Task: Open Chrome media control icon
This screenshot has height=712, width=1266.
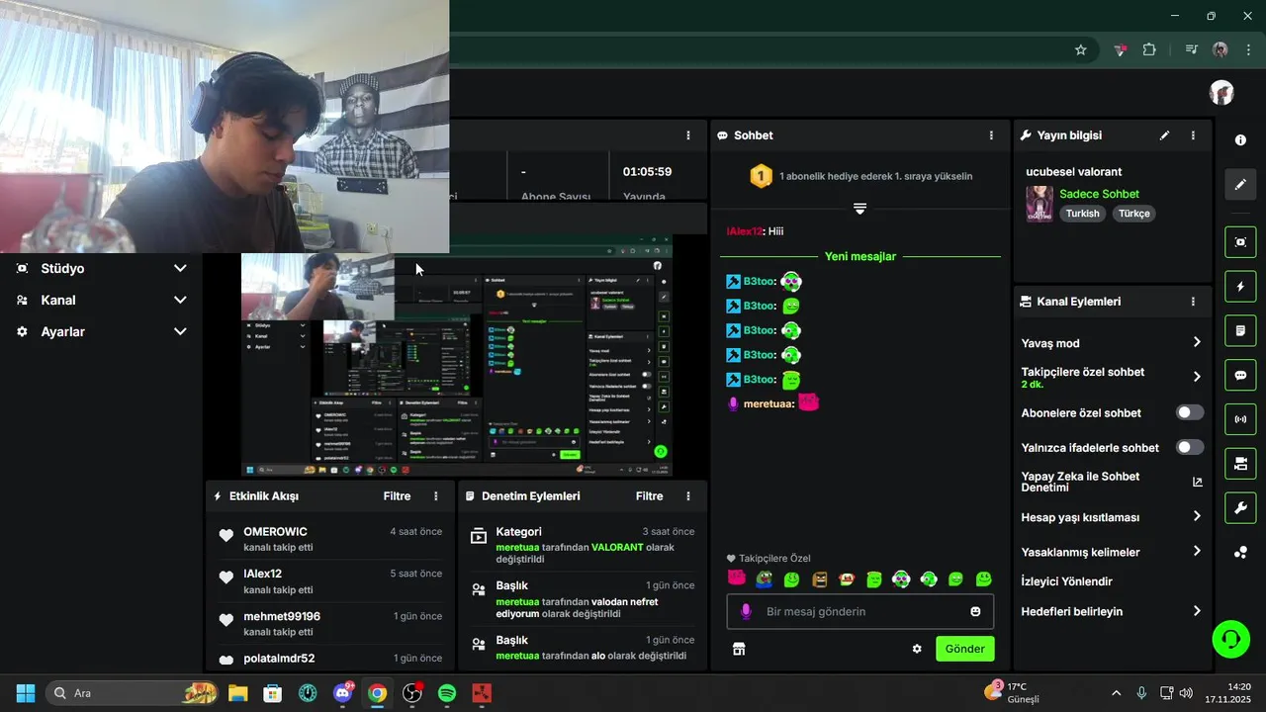Action: coord(1190,49)
